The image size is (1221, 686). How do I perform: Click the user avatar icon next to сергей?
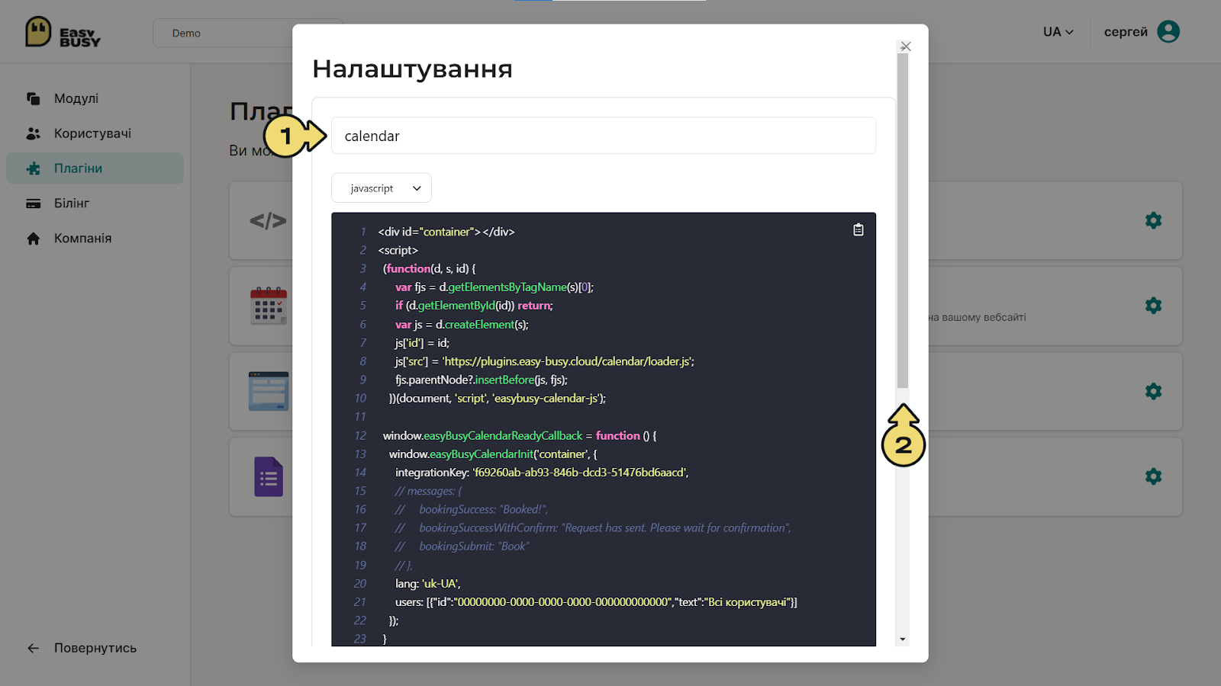(1168, 31)
